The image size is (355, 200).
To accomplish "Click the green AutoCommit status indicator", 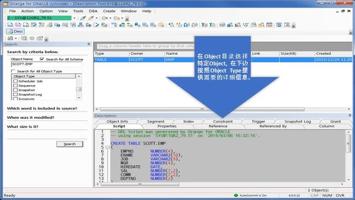I will tap(236, 195).
